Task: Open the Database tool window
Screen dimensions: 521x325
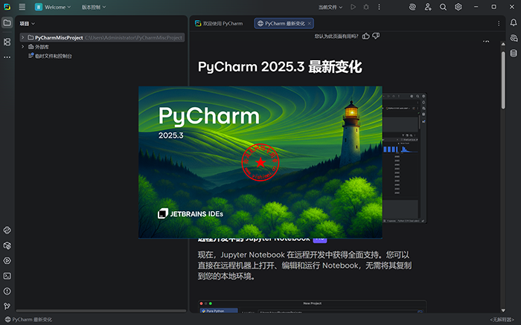Action: point(514,53)
